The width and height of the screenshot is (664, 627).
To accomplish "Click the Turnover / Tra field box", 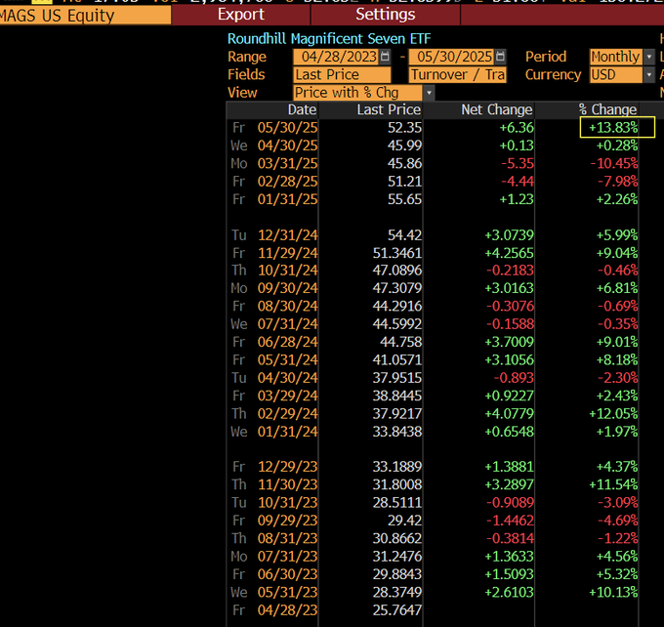I will pyautogui.click(x=457, y=75).
